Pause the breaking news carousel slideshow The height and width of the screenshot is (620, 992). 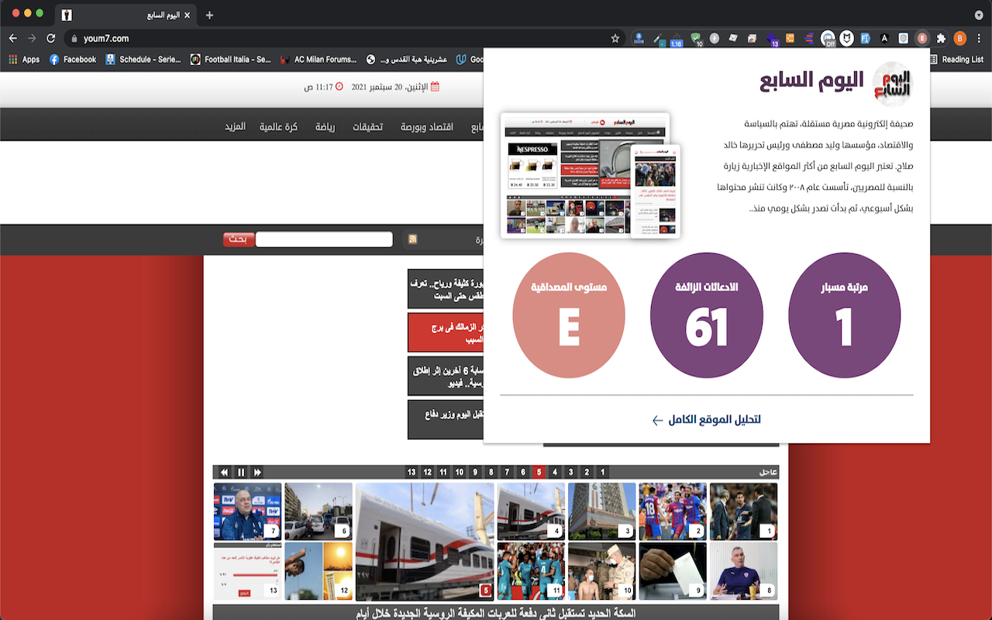point(240,471)
